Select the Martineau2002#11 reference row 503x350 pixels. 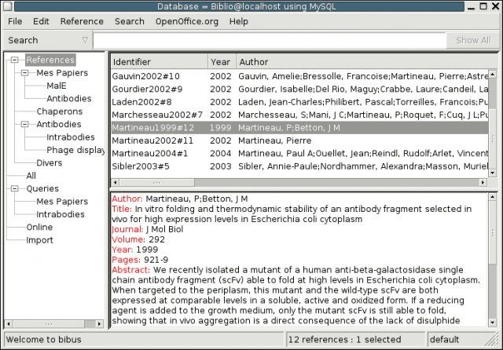pos(300,140)
